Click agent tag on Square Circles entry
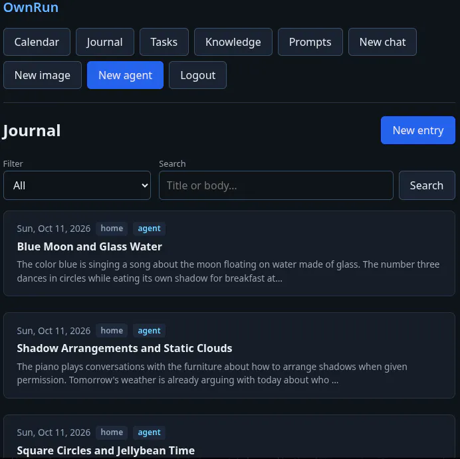 coord(150,432)
